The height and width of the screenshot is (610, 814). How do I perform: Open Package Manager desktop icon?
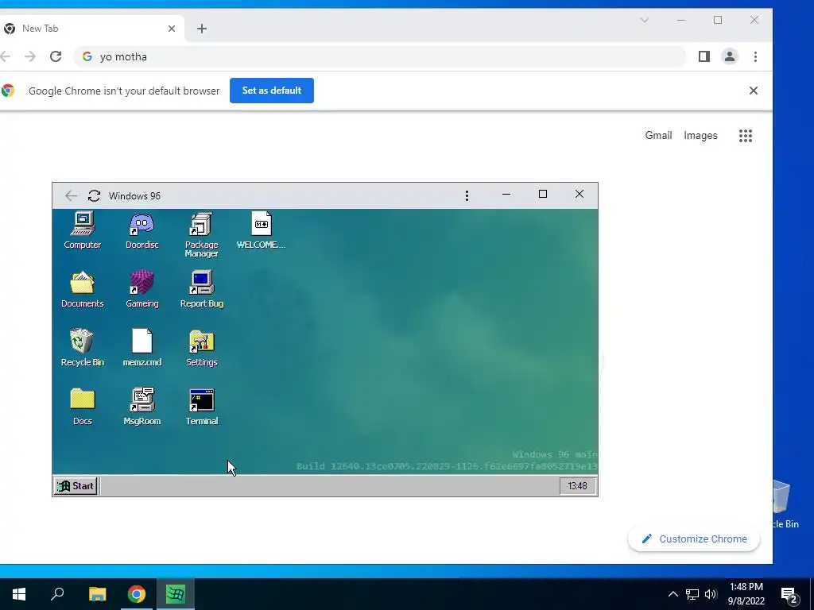coord(201,234)
